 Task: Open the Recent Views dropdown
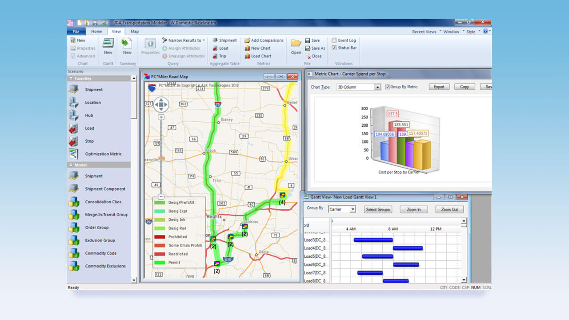point(427,32)
